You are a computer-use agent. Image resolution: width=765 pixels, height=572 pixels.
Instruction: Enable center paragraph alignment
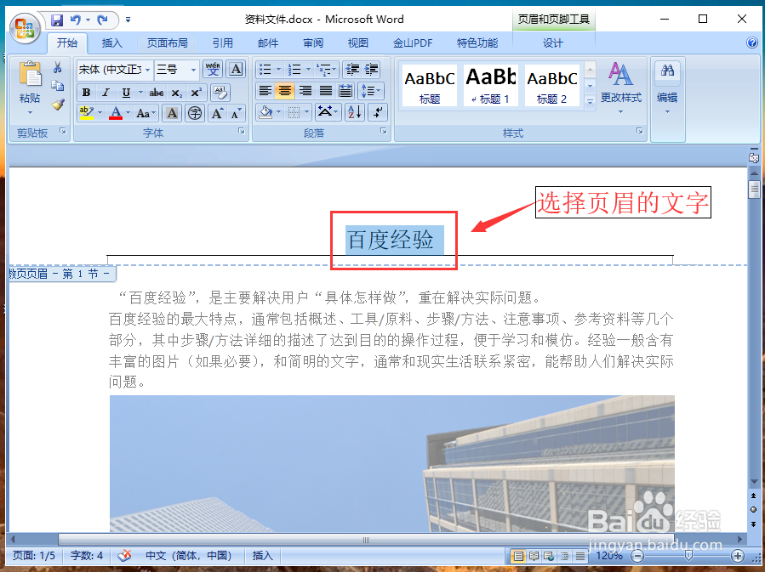(x=285, y=90)
